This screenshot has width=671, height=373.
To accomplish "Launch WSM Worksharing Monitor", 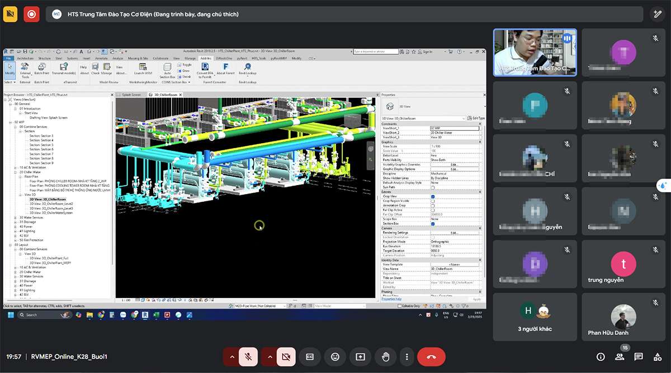I will pyautogui.click(x=143, y=69).
